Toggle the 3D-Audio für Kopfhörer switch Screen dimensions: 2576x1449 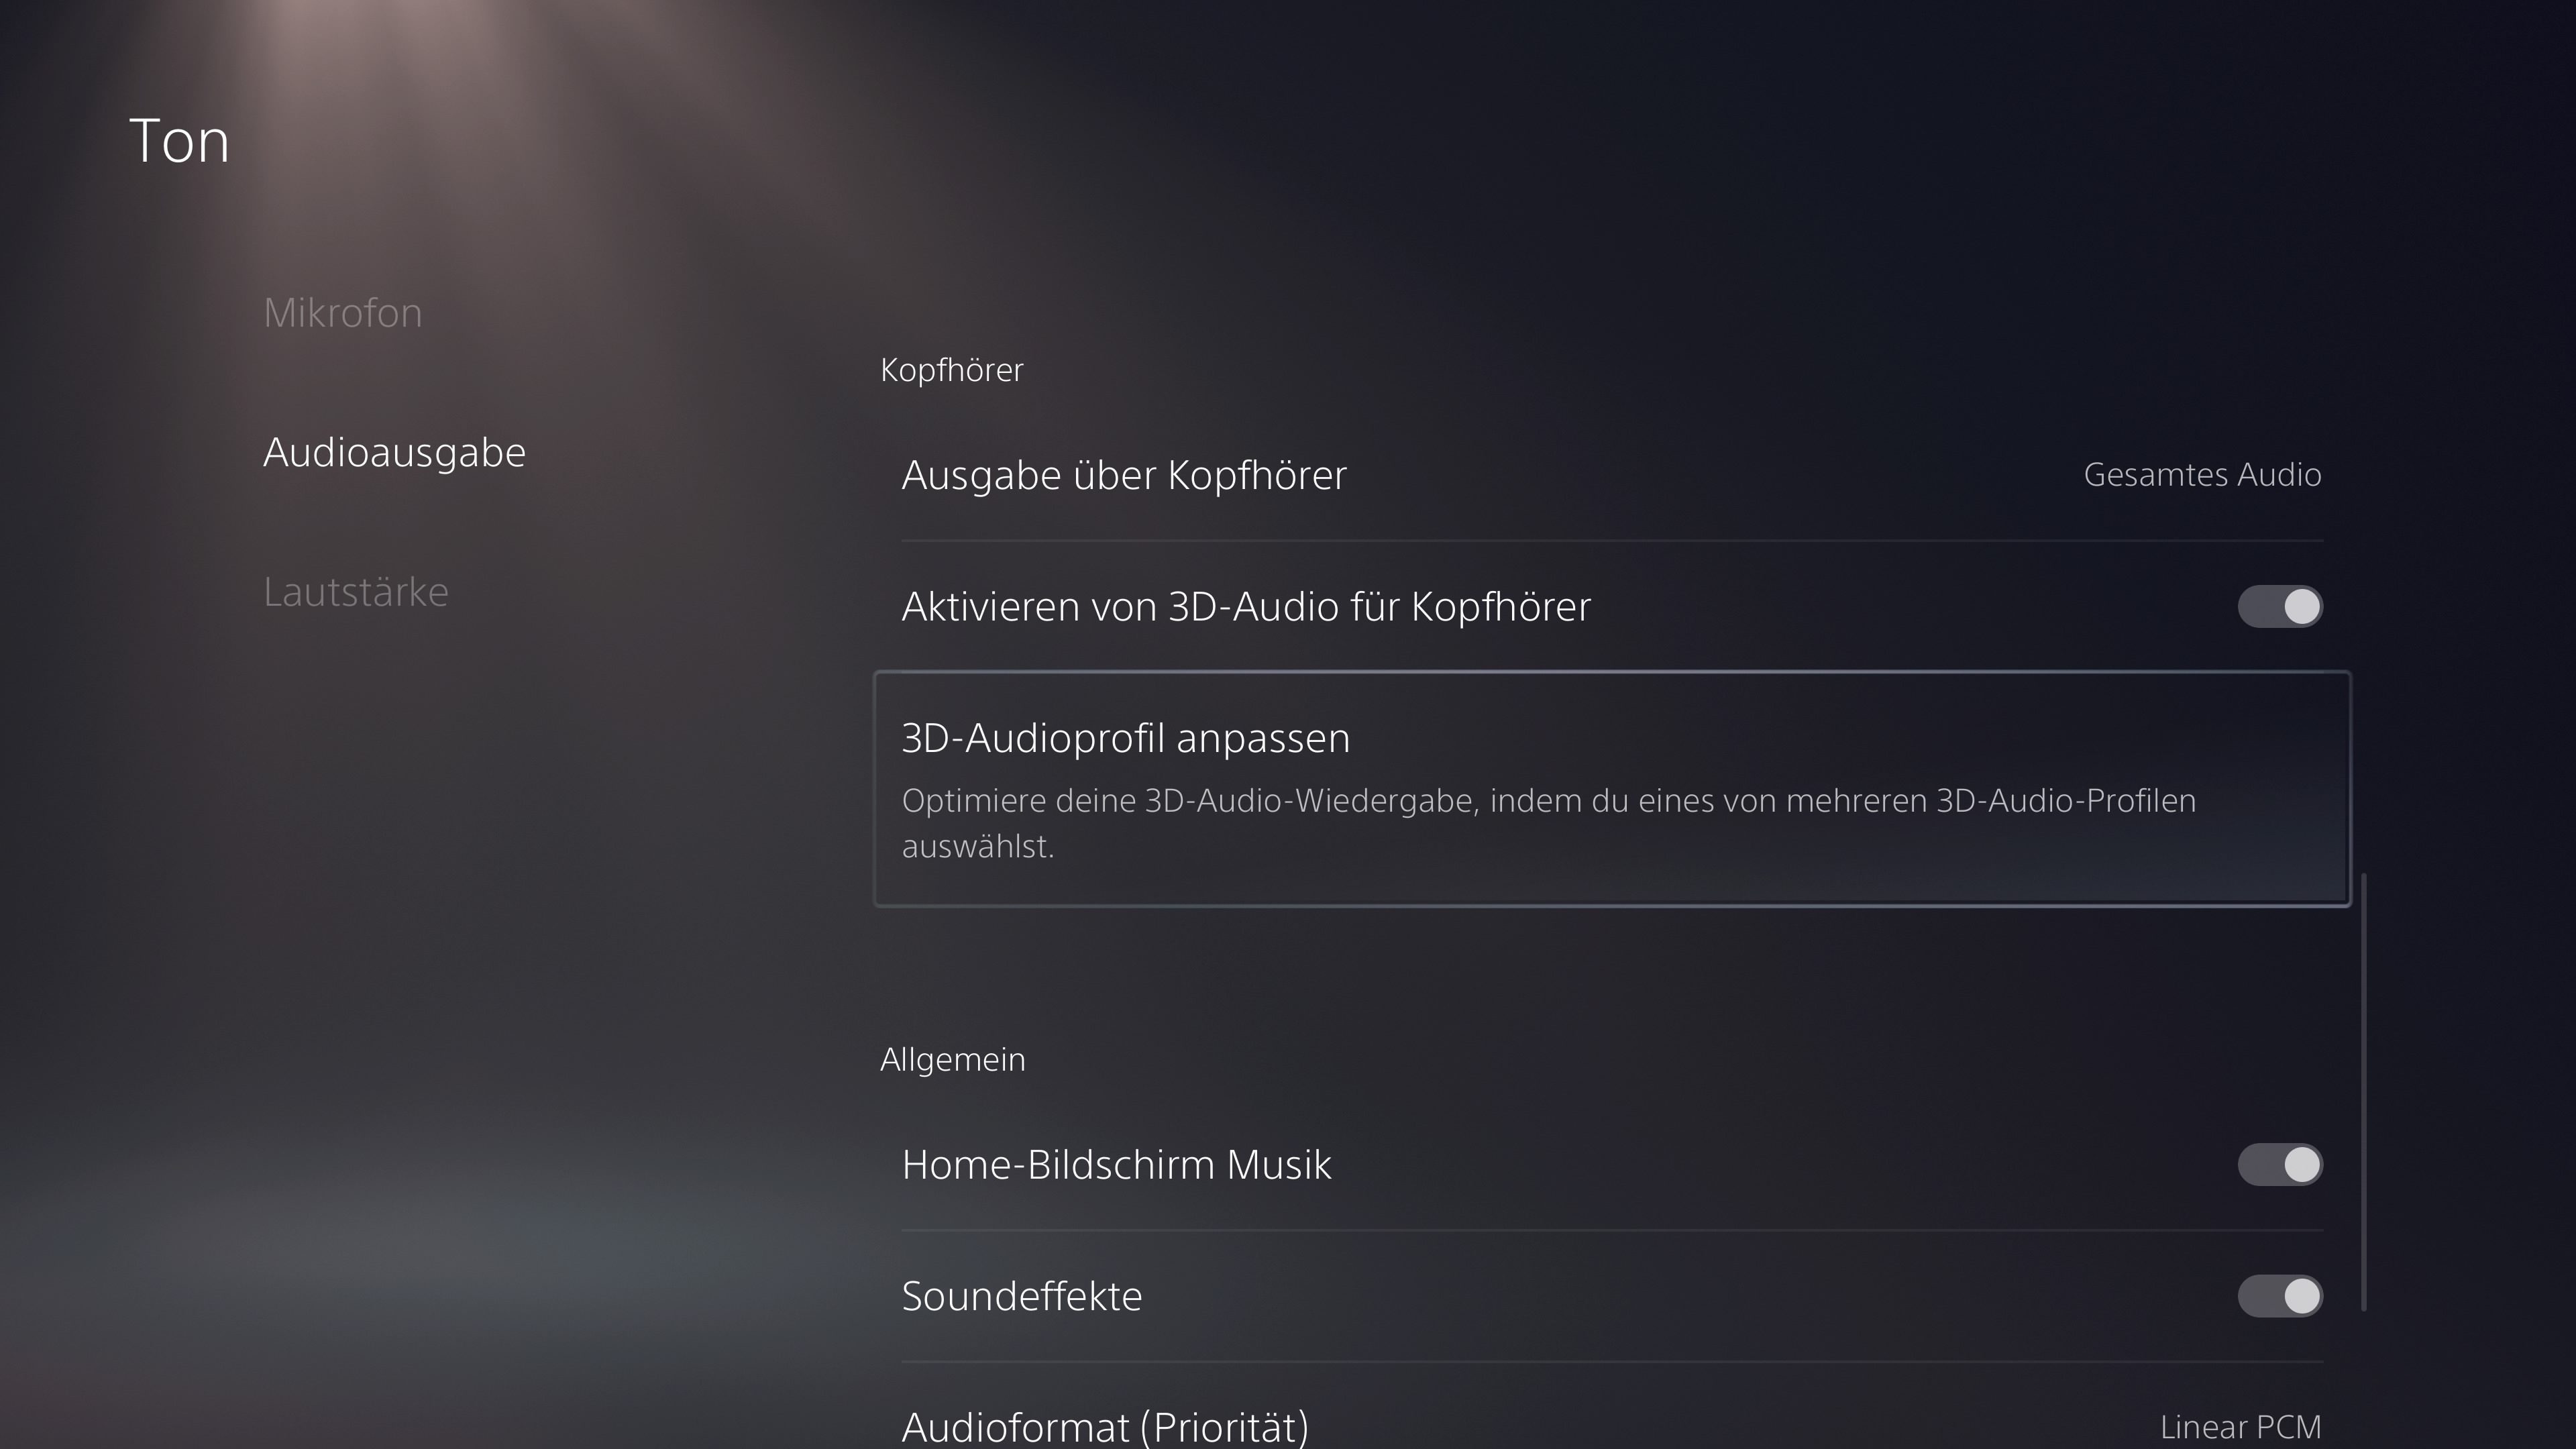[2279, 607]
